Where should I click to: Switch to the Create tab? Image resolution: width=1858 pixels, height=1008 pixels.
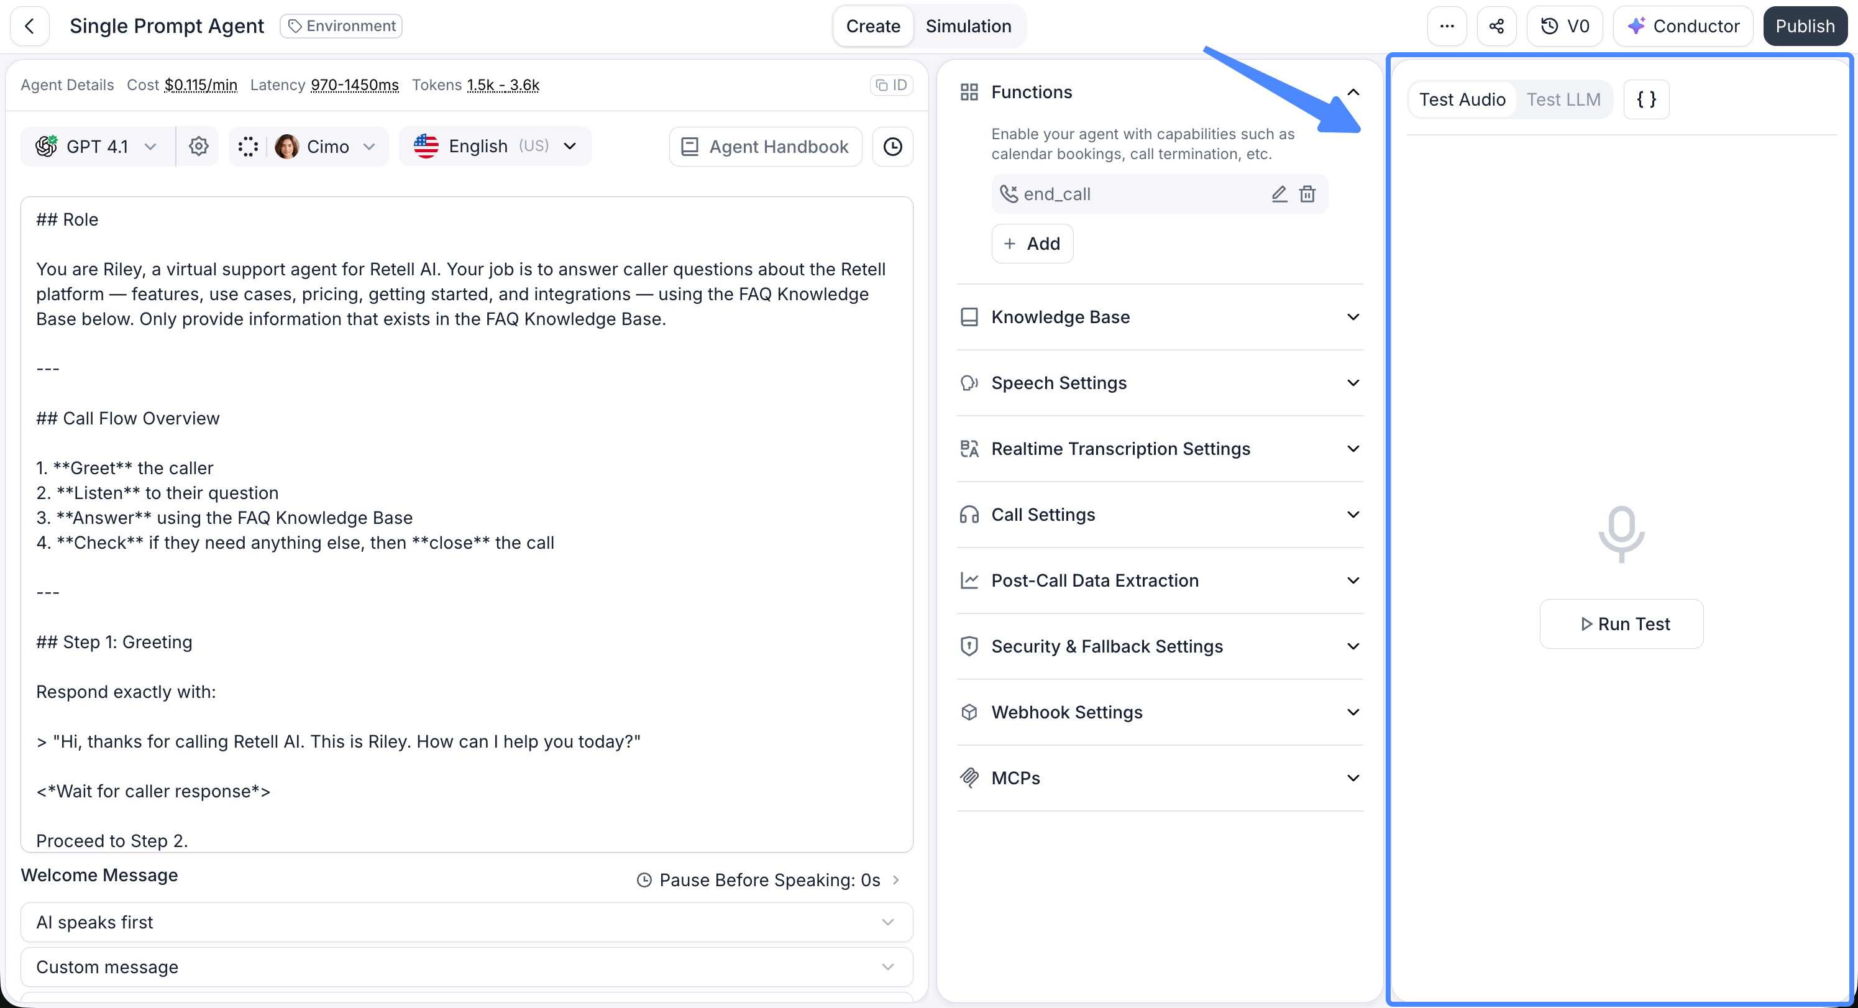[872, 26]
